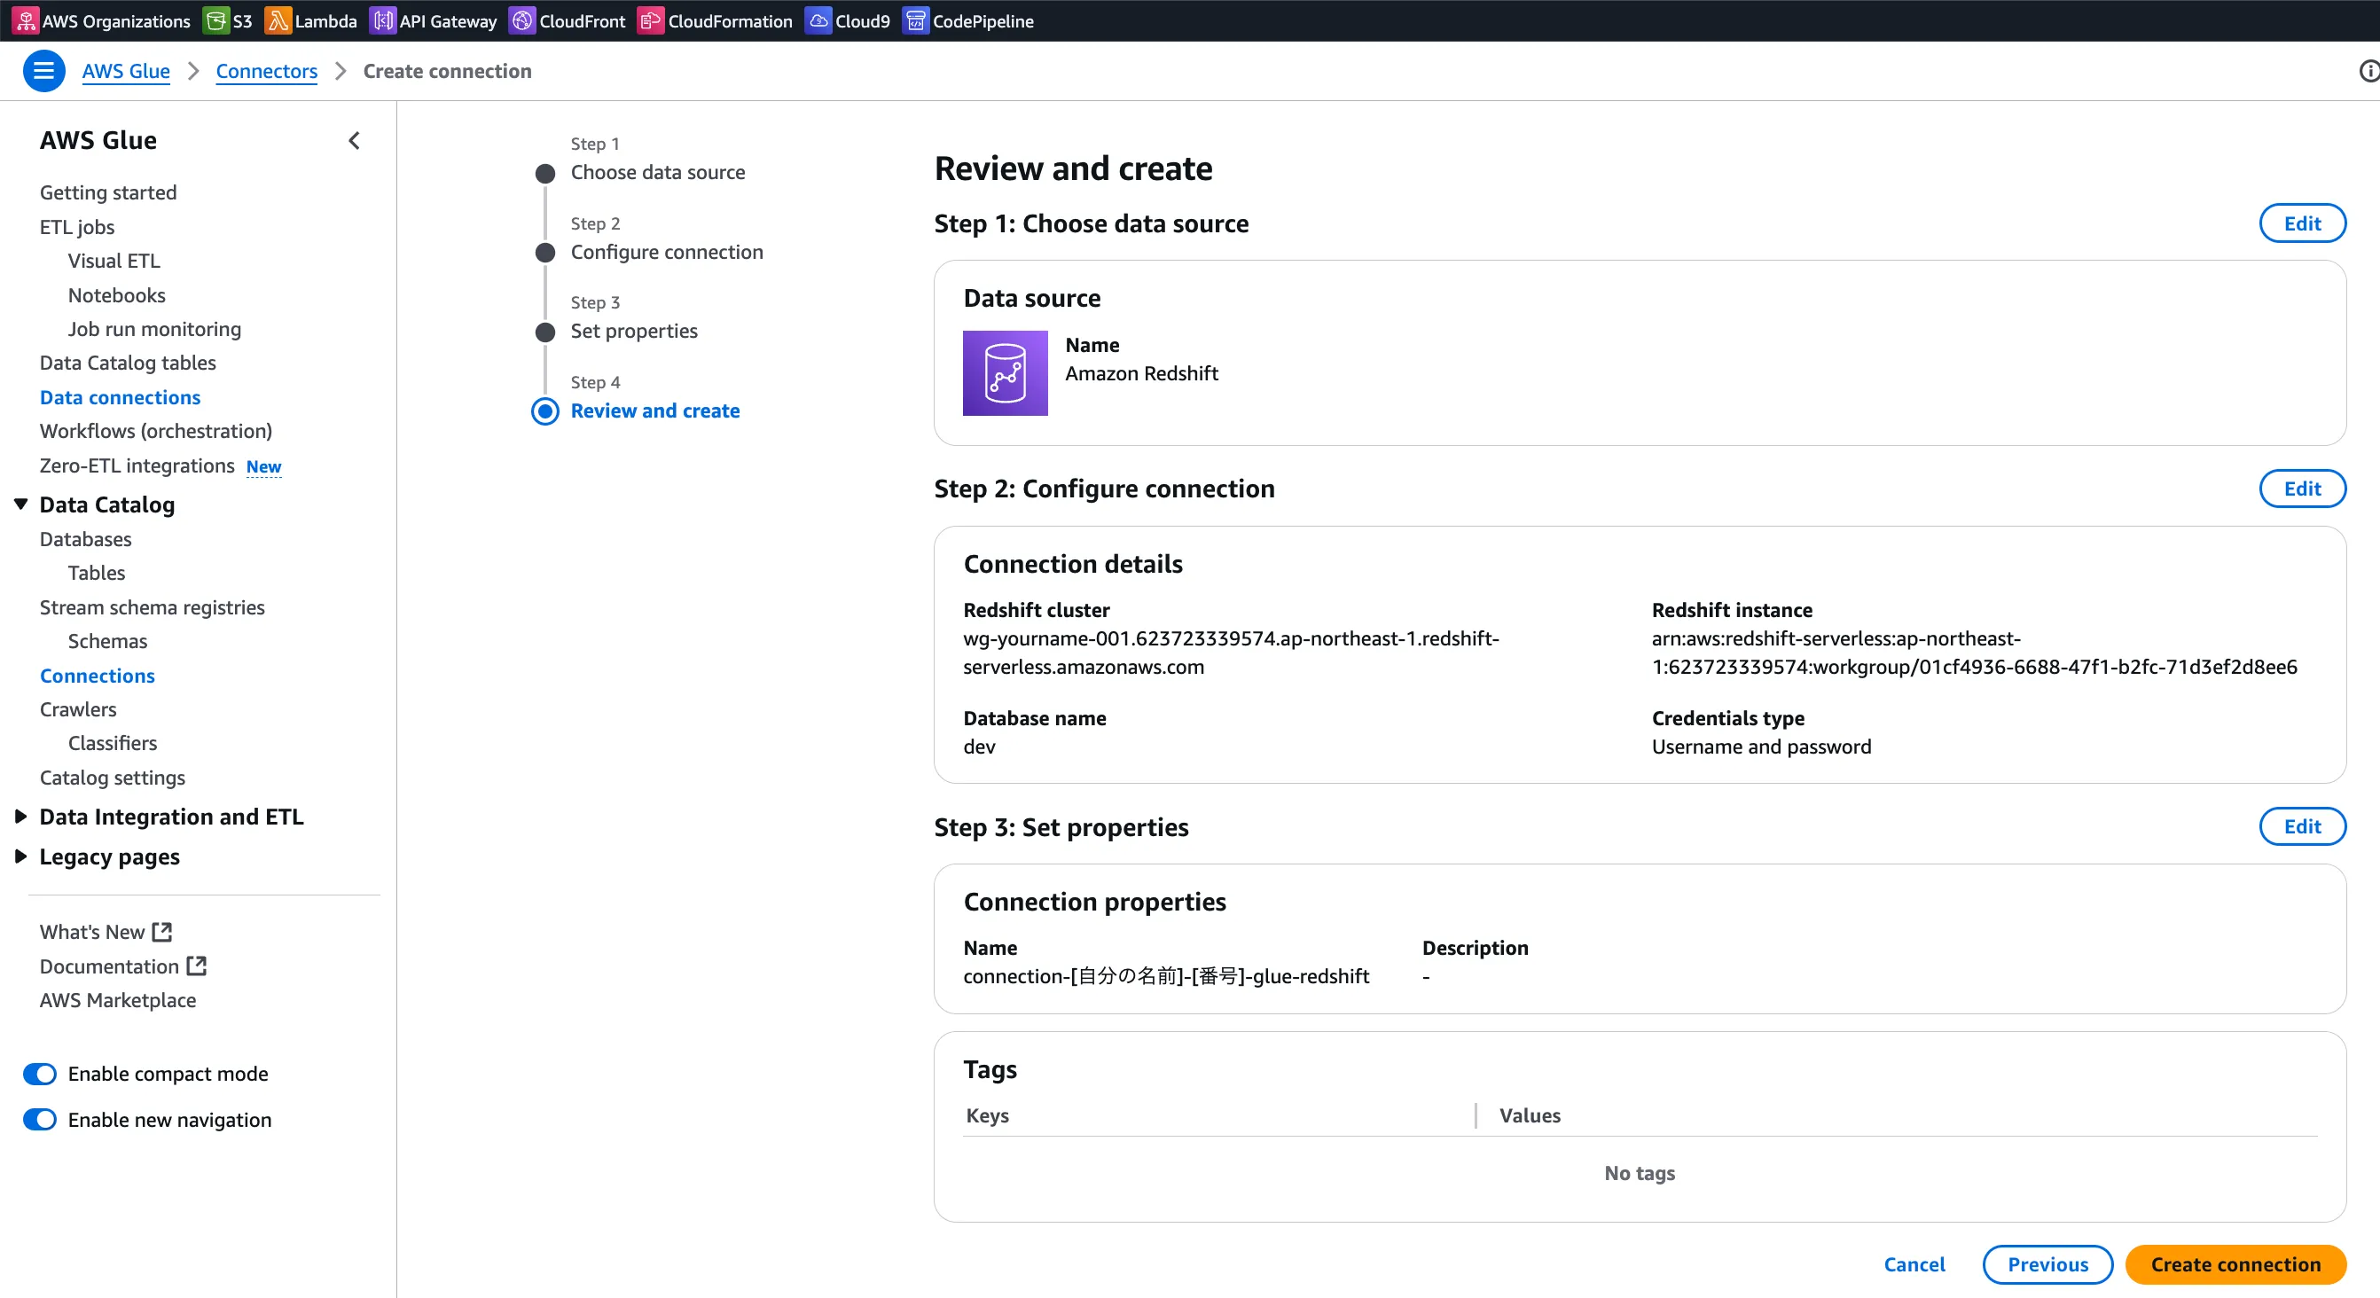Click the S3 service shortcut icon
Viewport: 2380px width, 1298px height.
tap(215, 20)
